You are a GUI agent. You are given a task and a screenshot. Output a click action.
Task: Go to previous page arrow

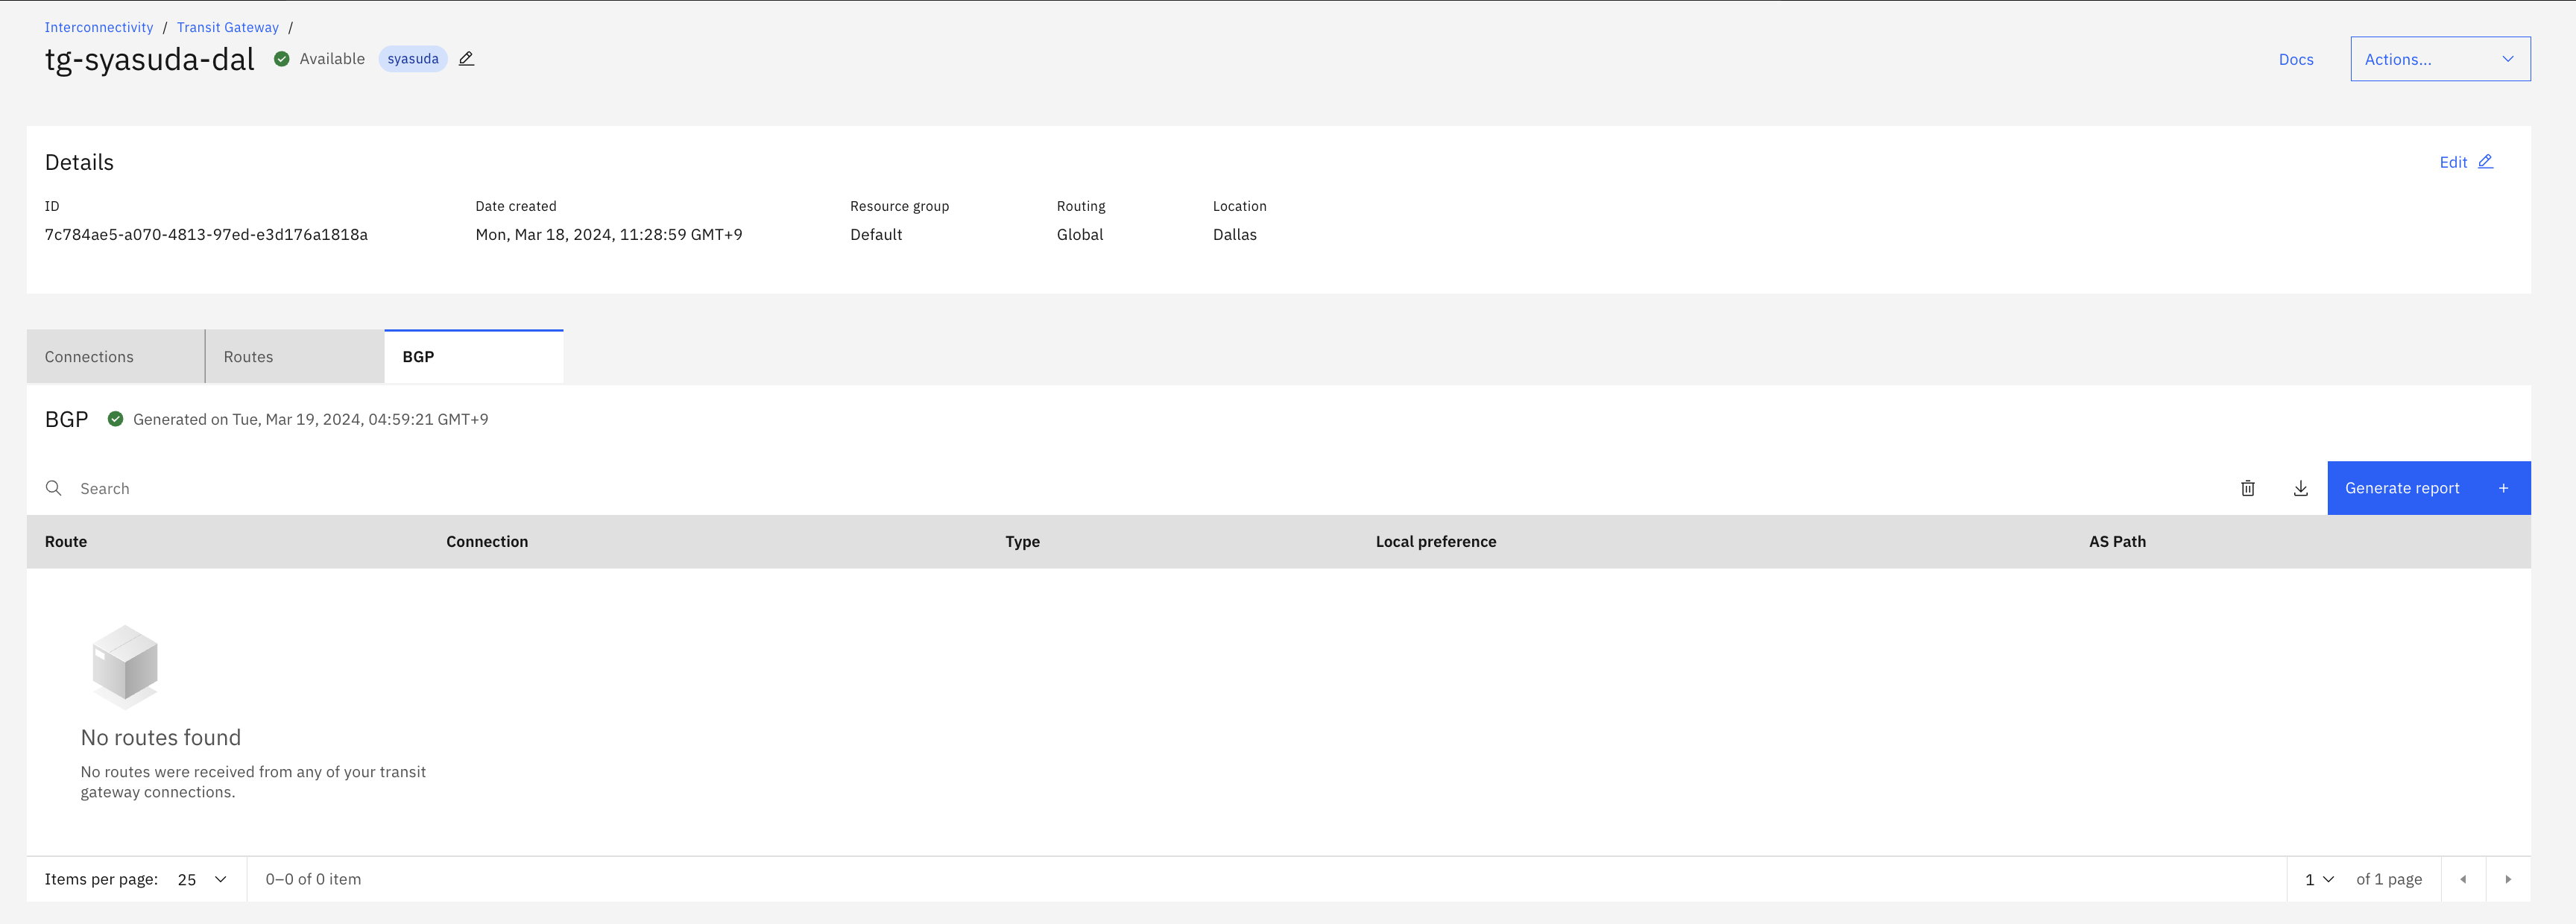pos(2462,879)
